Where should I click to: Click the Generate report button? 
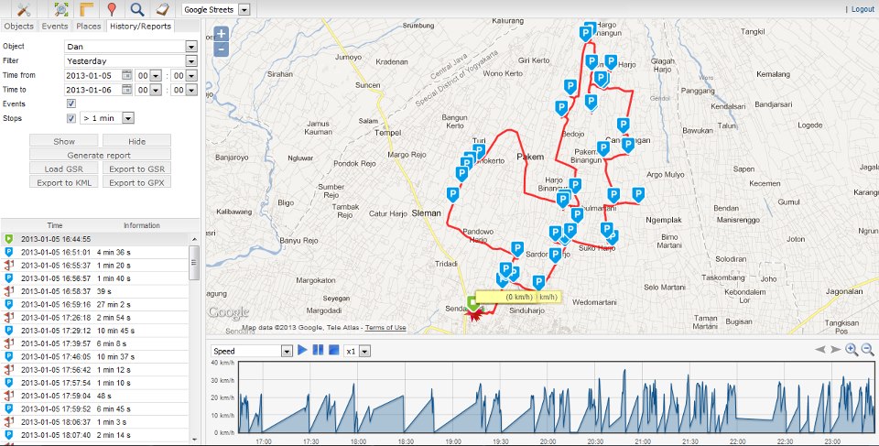coord(100,156)
